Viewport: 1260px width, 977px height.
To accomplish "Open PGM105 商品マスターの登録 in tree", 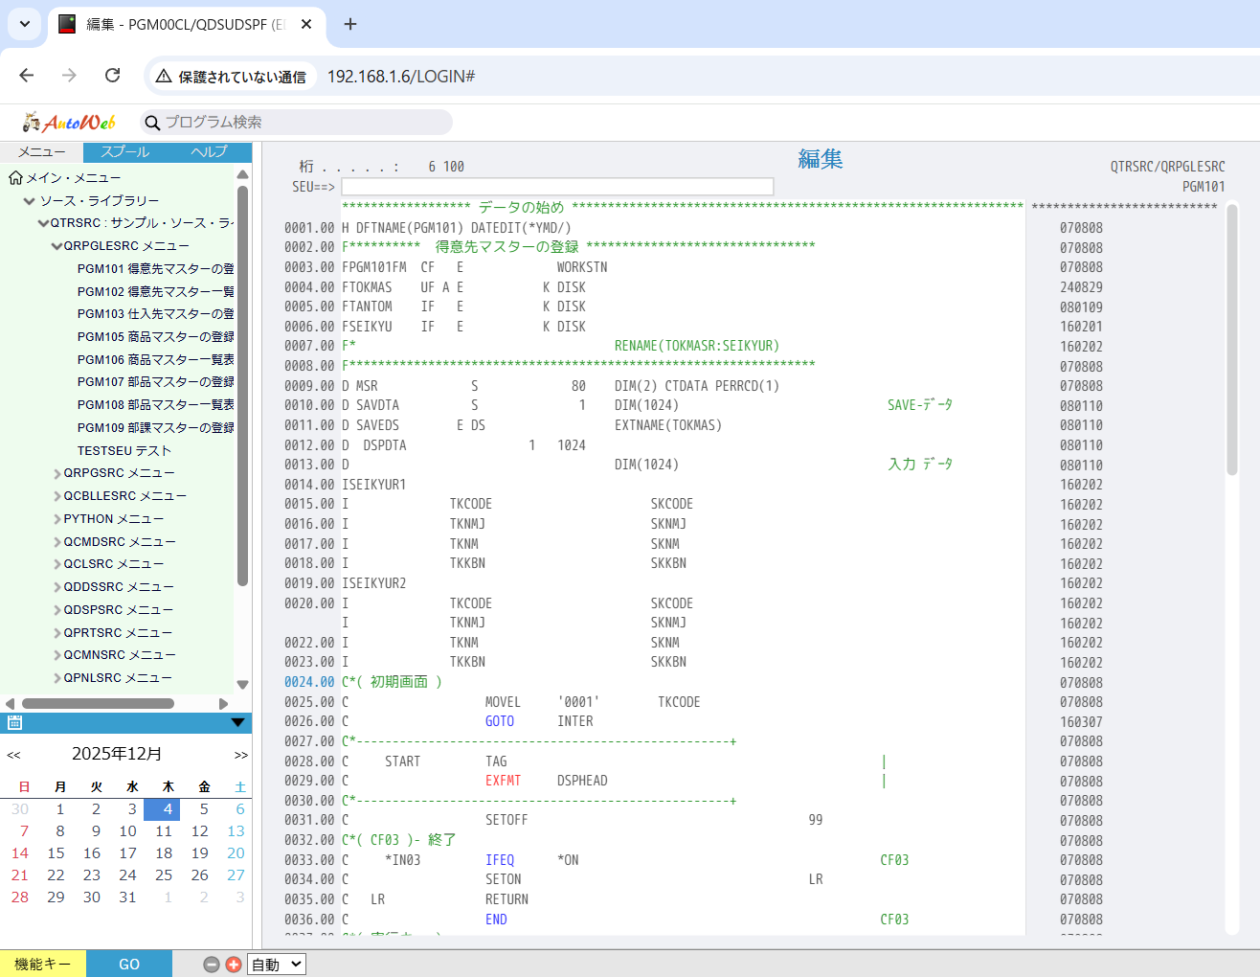I will 155,337.
